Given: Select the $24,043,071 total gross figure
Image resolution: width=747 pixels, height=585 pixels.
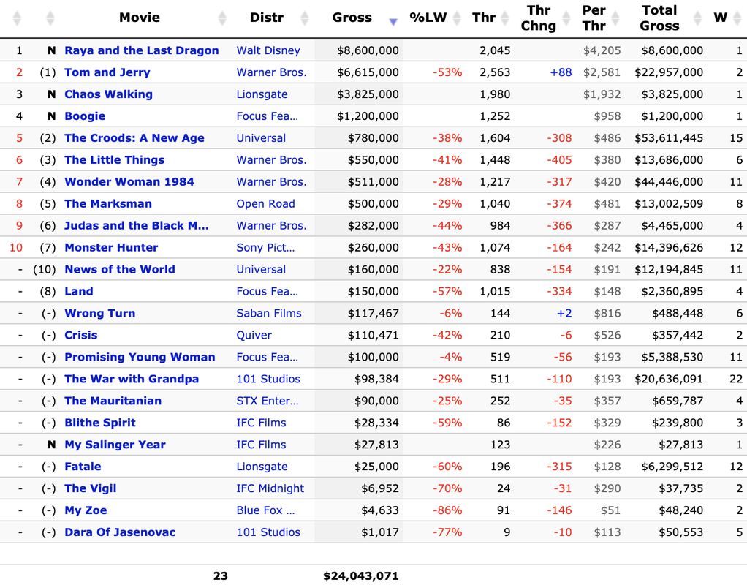Looking at the screenshot, I should [x=360, y=576].
